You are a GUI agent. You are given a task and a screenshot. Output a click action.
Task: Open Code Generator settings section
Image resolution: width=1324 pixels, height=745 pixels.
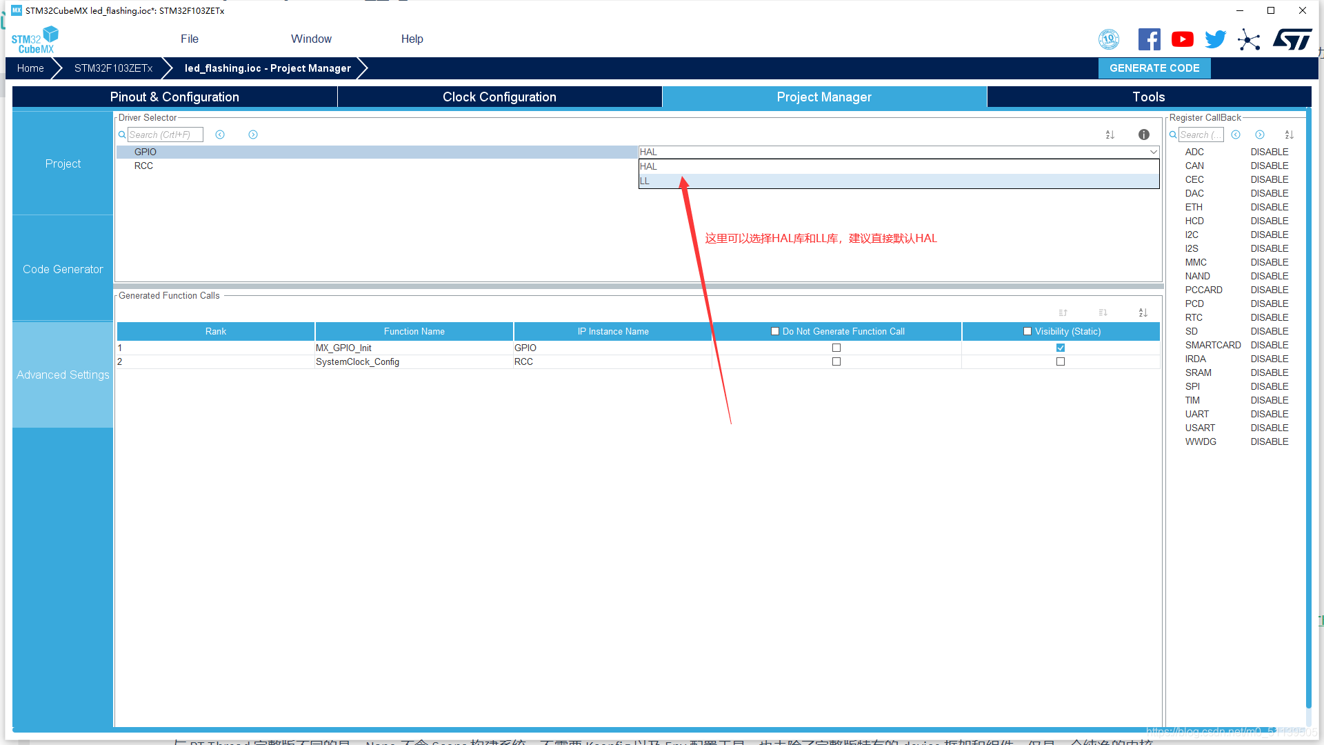click(63, 269)
